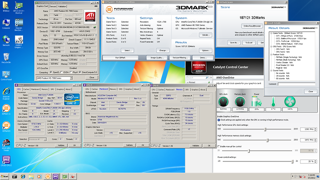This screenshot has height=180, width=320.
Task: Open the Internet Explorer desktop icon
Action: click(6, 93)
